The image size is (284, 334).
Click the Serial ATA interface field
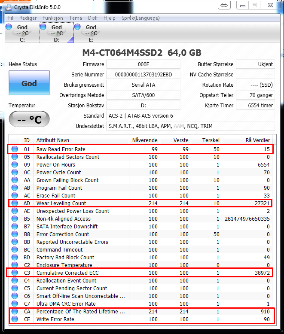144,85
